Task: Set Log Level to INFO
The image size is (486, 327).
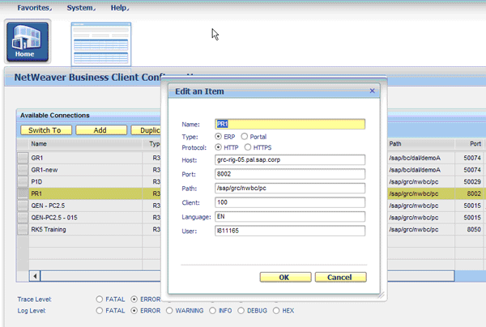Action: coord(212,310)
